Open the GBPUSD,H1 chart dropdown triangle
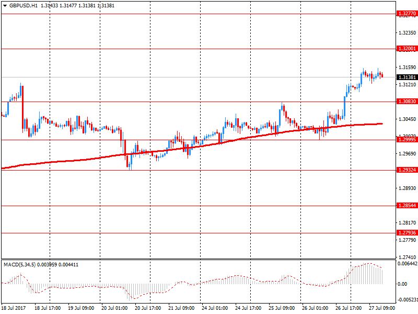Image resolution: width=418 pixels, height=314 pixels. (5, 6)
